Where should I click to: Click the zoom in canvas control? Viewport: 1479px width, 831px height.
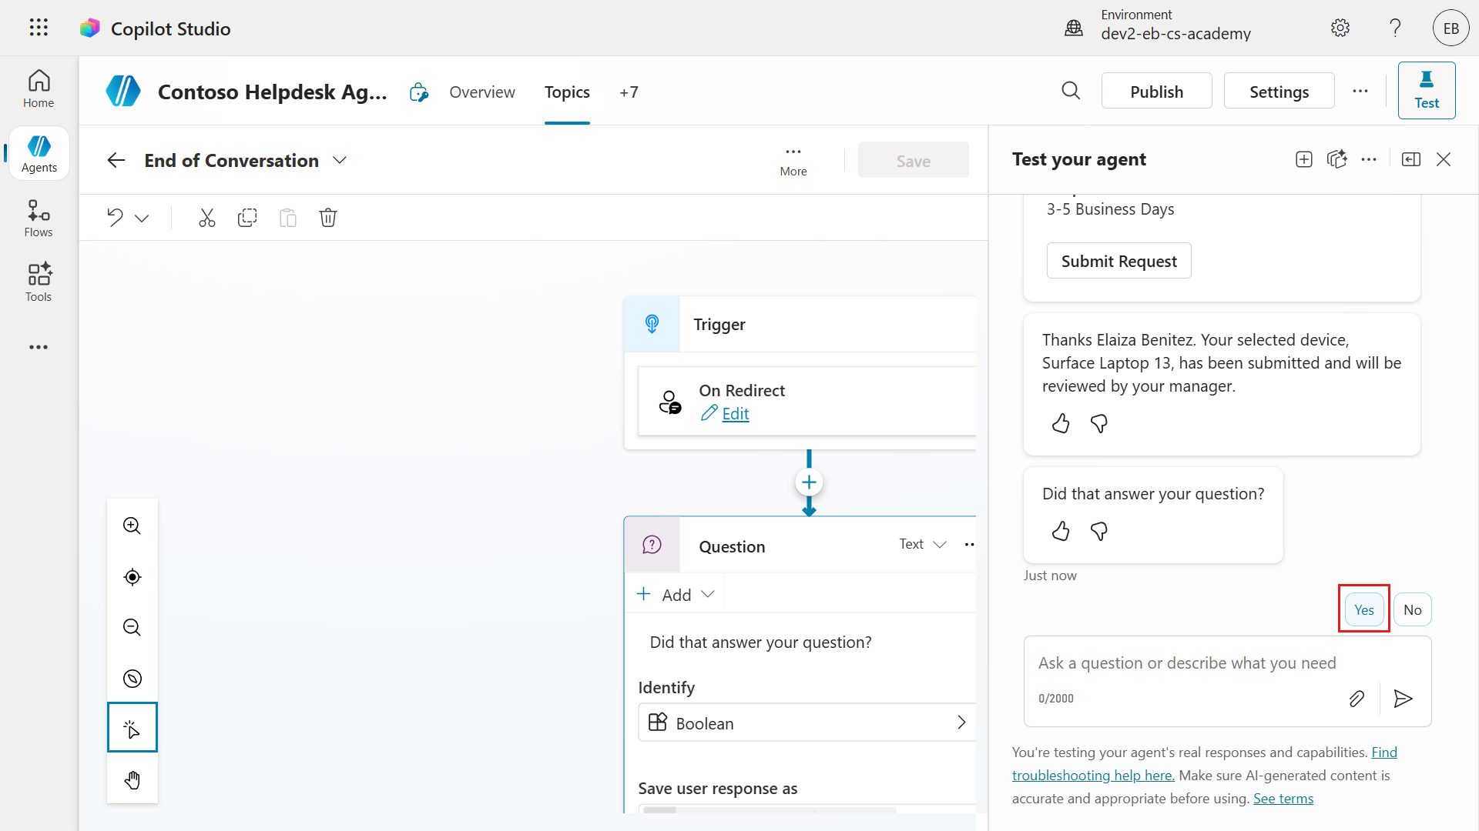pyautogui.click(x=132, y=526)
